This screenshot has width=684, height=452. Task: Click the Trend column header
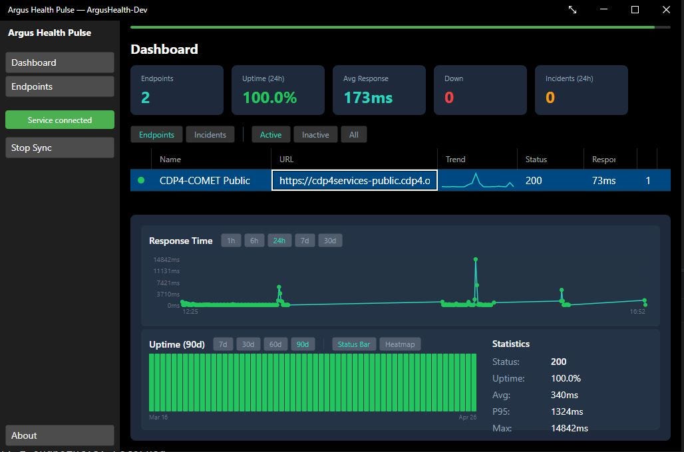(x=477, y=159)
